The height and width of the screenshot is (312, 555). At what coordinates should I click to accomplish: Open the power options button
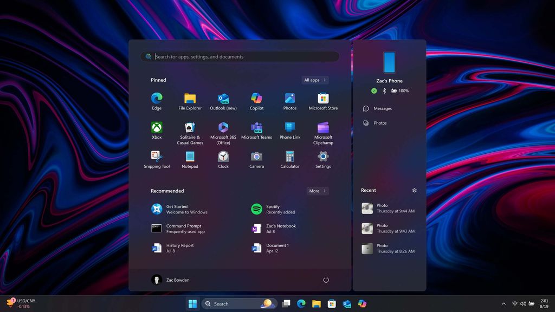[326, 280]
